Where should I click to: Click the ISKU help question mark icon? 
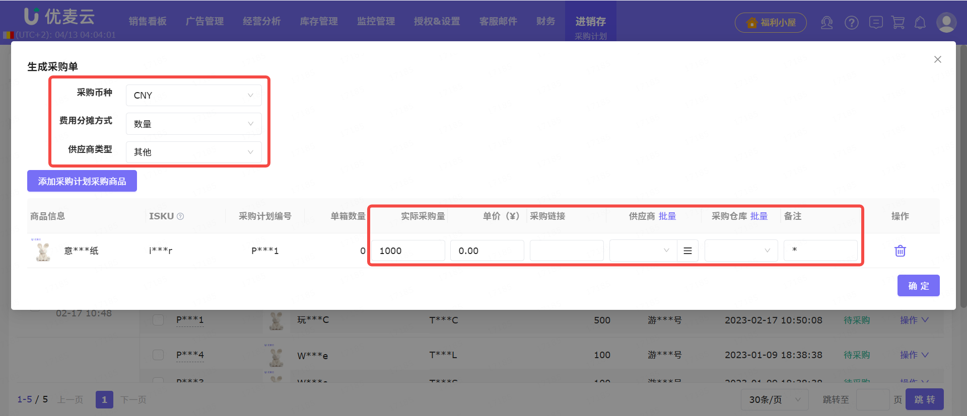(180, 216)
